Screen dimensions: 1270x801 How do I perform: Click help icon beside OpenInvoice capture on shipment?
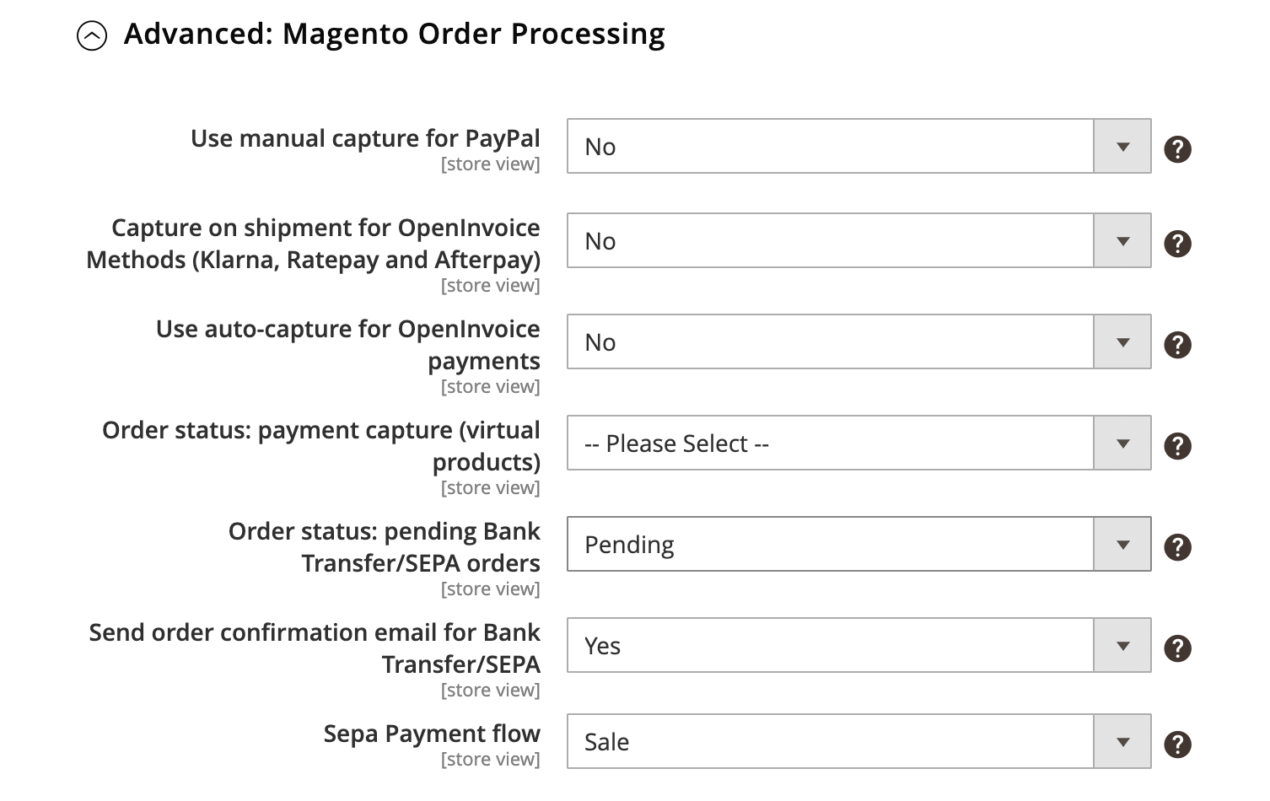point(1177,243)
